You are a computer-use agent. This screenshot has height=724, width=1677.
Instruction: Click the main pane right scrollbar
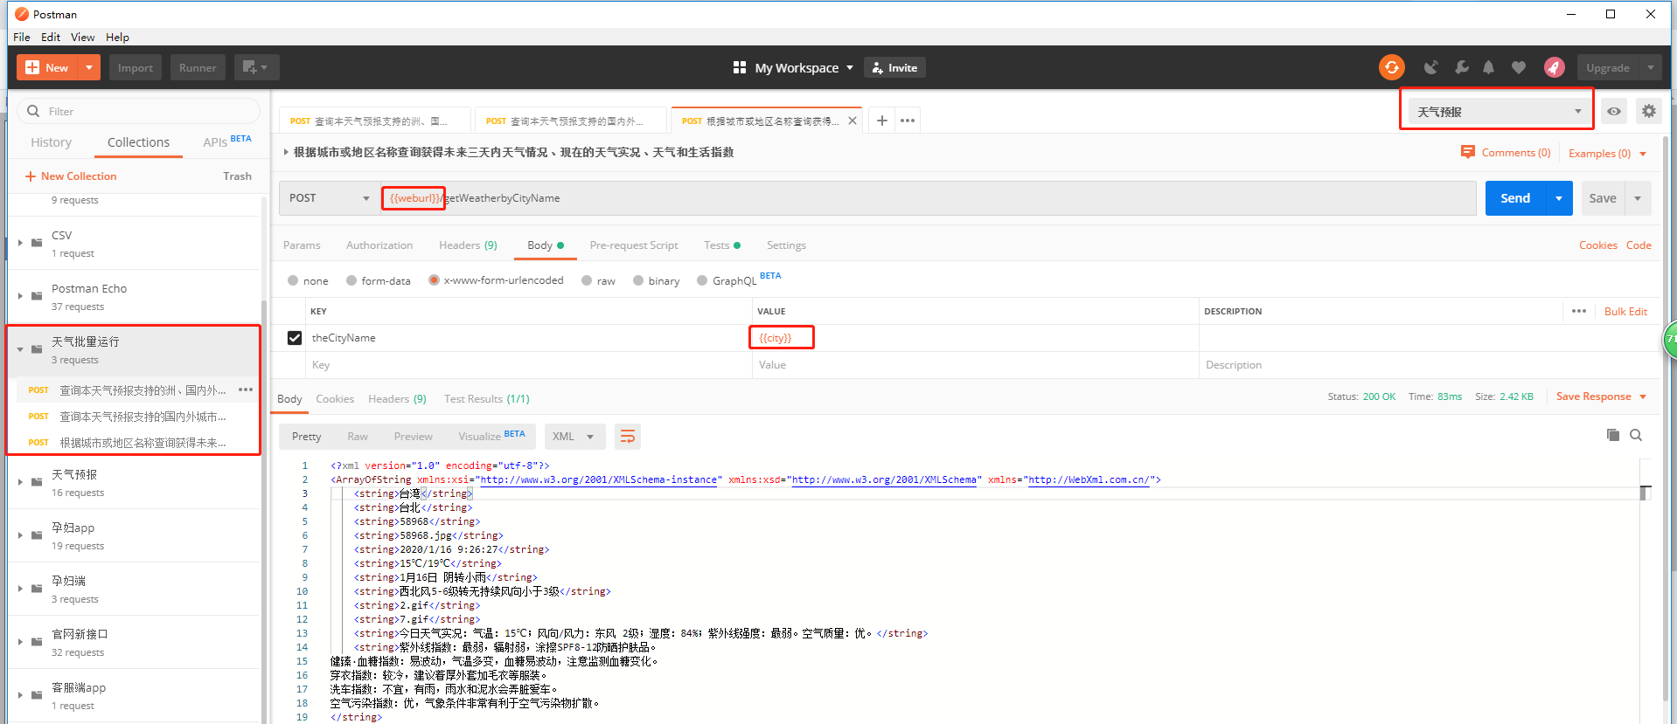[x=1666, y=419]
